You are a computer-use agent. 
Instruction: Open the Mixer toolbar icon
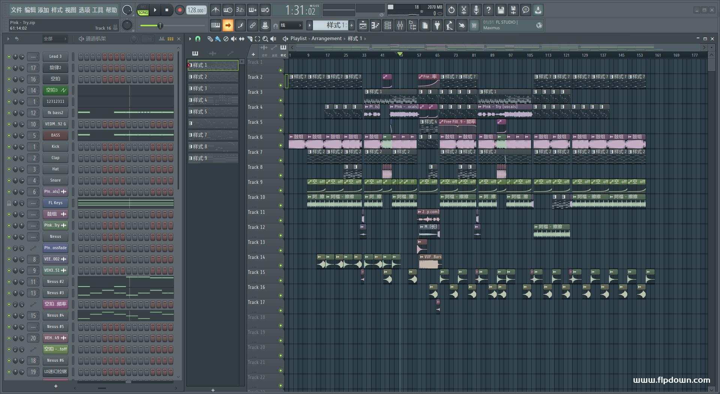pos(400,26)
